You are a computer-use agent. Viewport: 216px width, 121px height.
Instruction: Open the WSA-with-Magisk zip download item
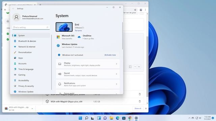[x=17, y=109]
